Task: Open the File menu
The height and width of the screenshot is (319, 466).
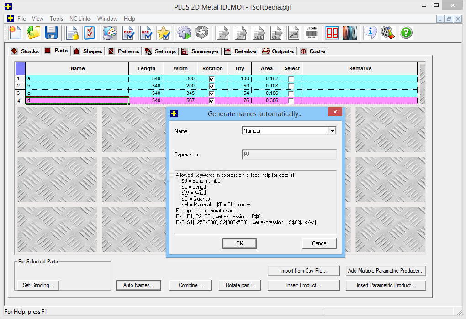Action: (x=21, y=18)
